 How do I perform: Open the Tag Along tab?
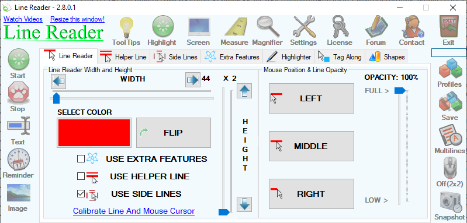(x=340, y=57)
